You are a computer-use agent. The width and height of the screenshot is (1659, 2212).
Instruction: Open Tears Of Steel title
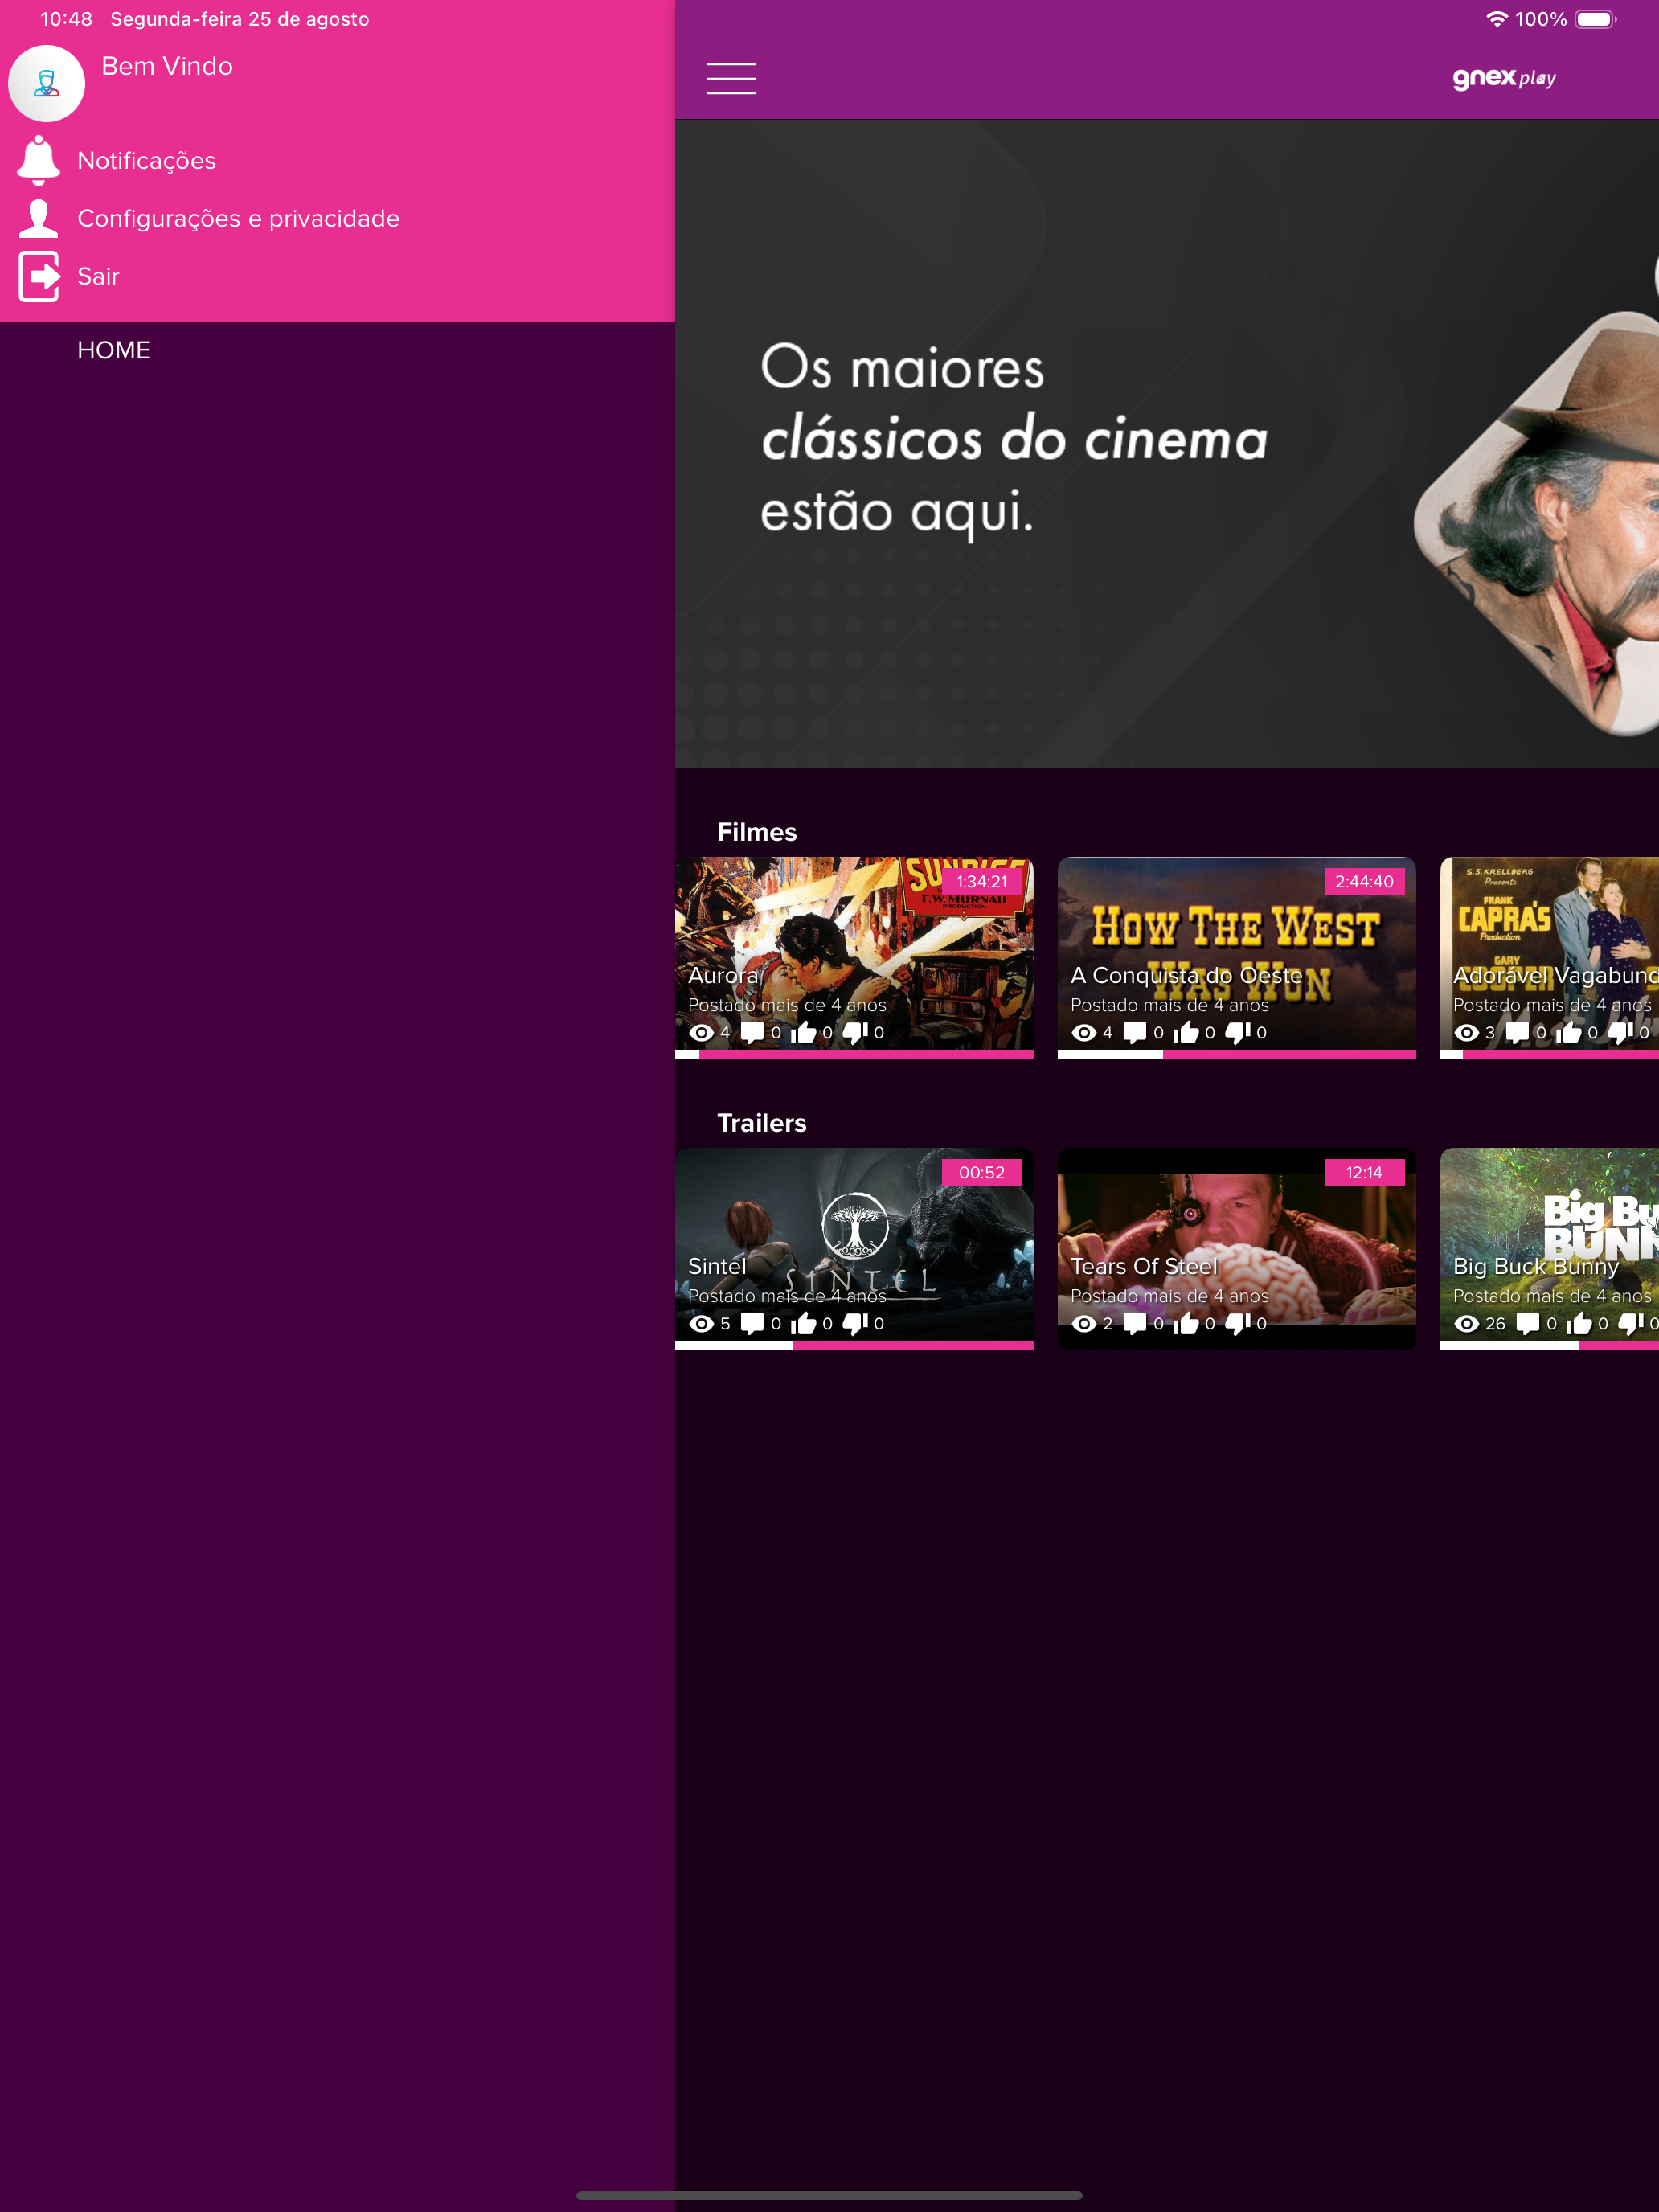(1144, 1266)
